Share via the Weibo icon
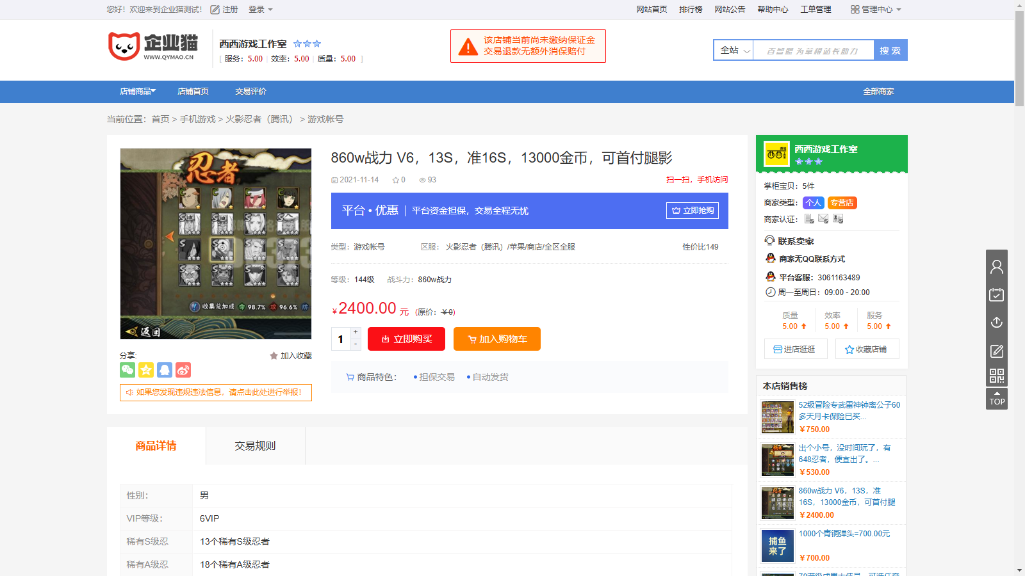Image resolution: width=1025 pixels, height=576 pixels. [183, 370]
